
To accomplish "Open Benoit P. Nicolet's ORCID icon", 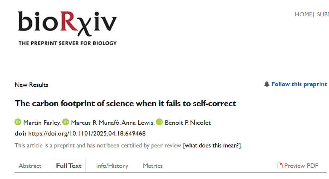I will 160,122.
